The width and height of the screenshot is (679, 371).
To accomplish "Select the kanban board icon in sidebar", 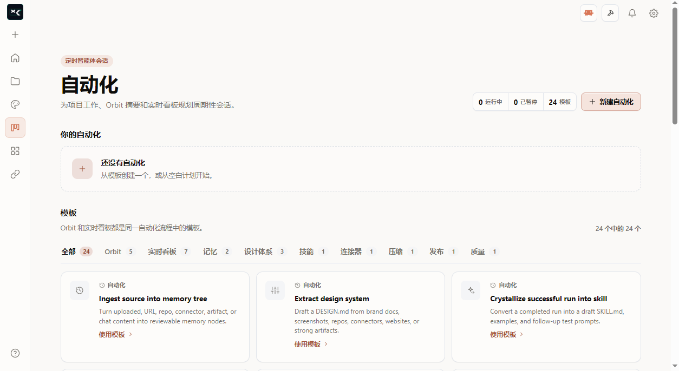I will 15,128.
